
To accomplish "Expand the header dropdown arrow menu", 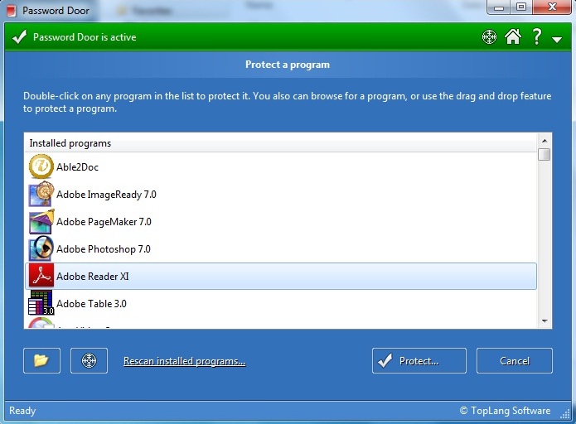I will [557, 40].
